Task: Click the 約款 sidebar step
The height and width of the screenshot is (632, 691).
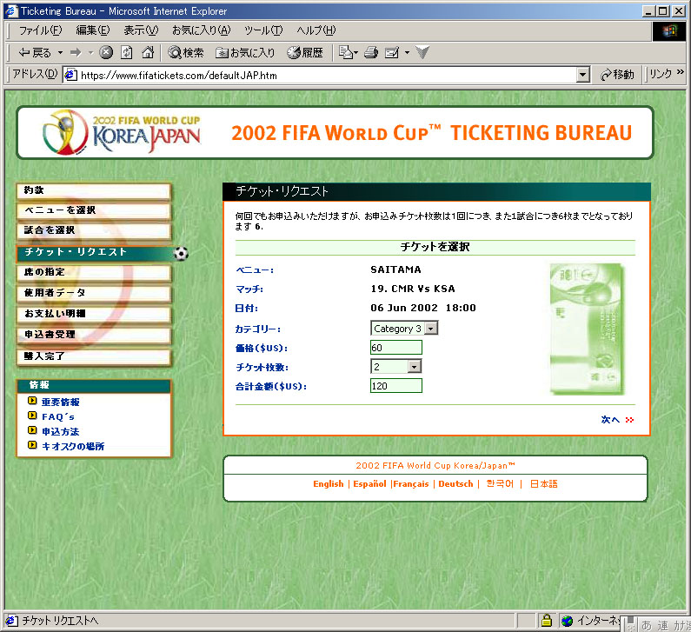Action: pos(93,191)
